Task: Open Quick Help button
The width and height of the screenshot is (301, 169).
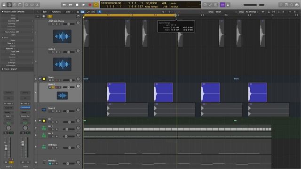Action: click(15, 5)
